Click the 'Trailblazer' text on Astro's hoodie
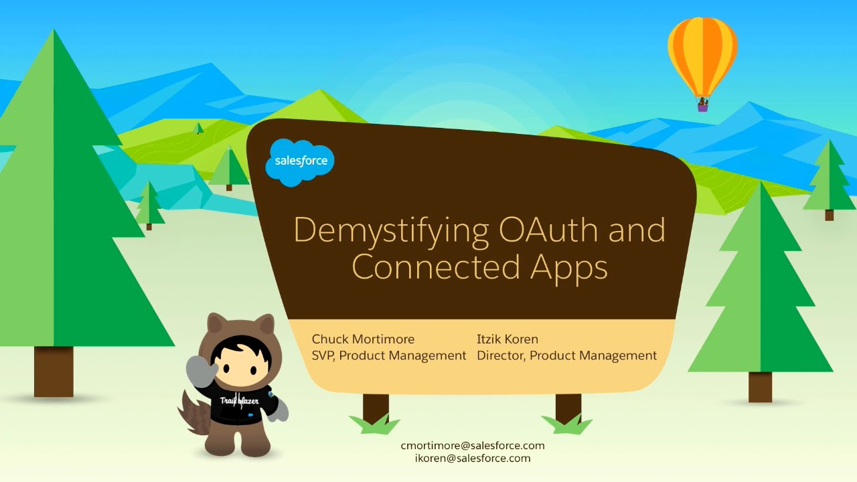857x482 pixels. tap(239, 401)
